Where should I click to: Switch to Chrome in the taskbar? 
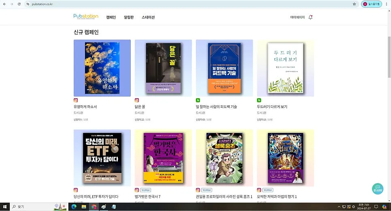point(94,207)
